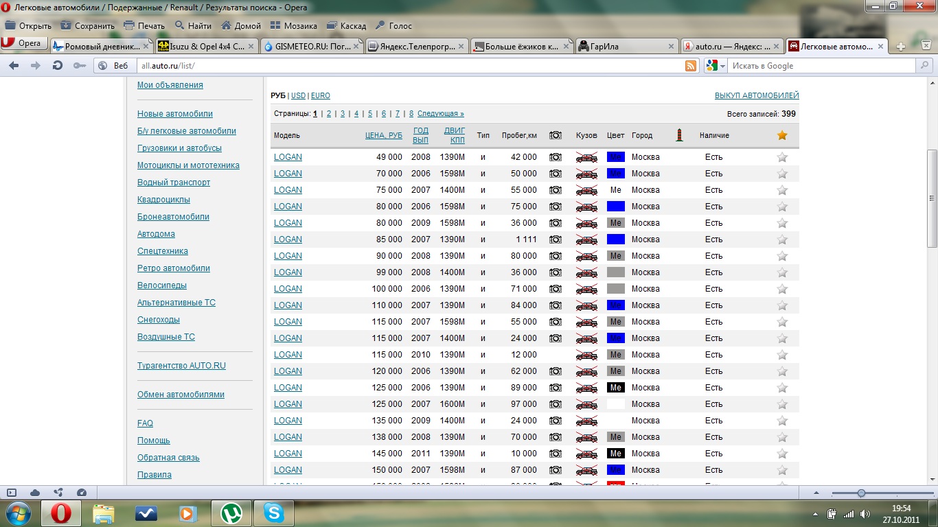Open the Opera main menu button
This screenshot has height=527, width=938.
(23, 43)
